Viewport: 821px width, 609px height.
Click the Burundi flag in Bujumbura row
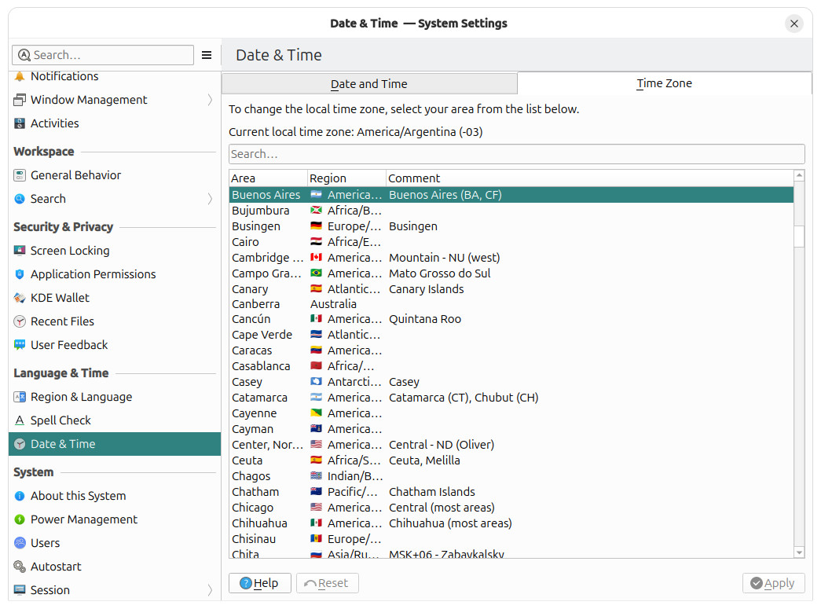pyautogui.click(x=316, y=210)
